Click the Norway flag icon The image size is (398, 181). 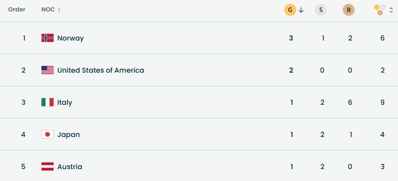click(47, 38)
